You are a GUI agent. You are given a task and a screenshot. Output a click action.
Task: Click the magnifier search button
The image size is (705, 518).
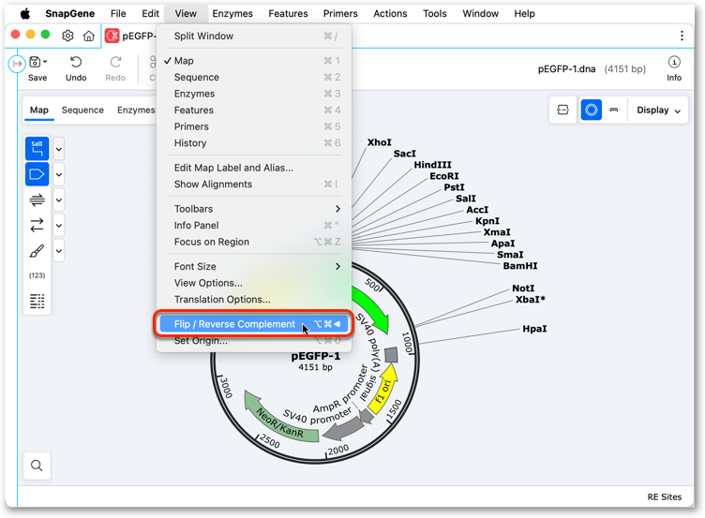click(37, 466)
